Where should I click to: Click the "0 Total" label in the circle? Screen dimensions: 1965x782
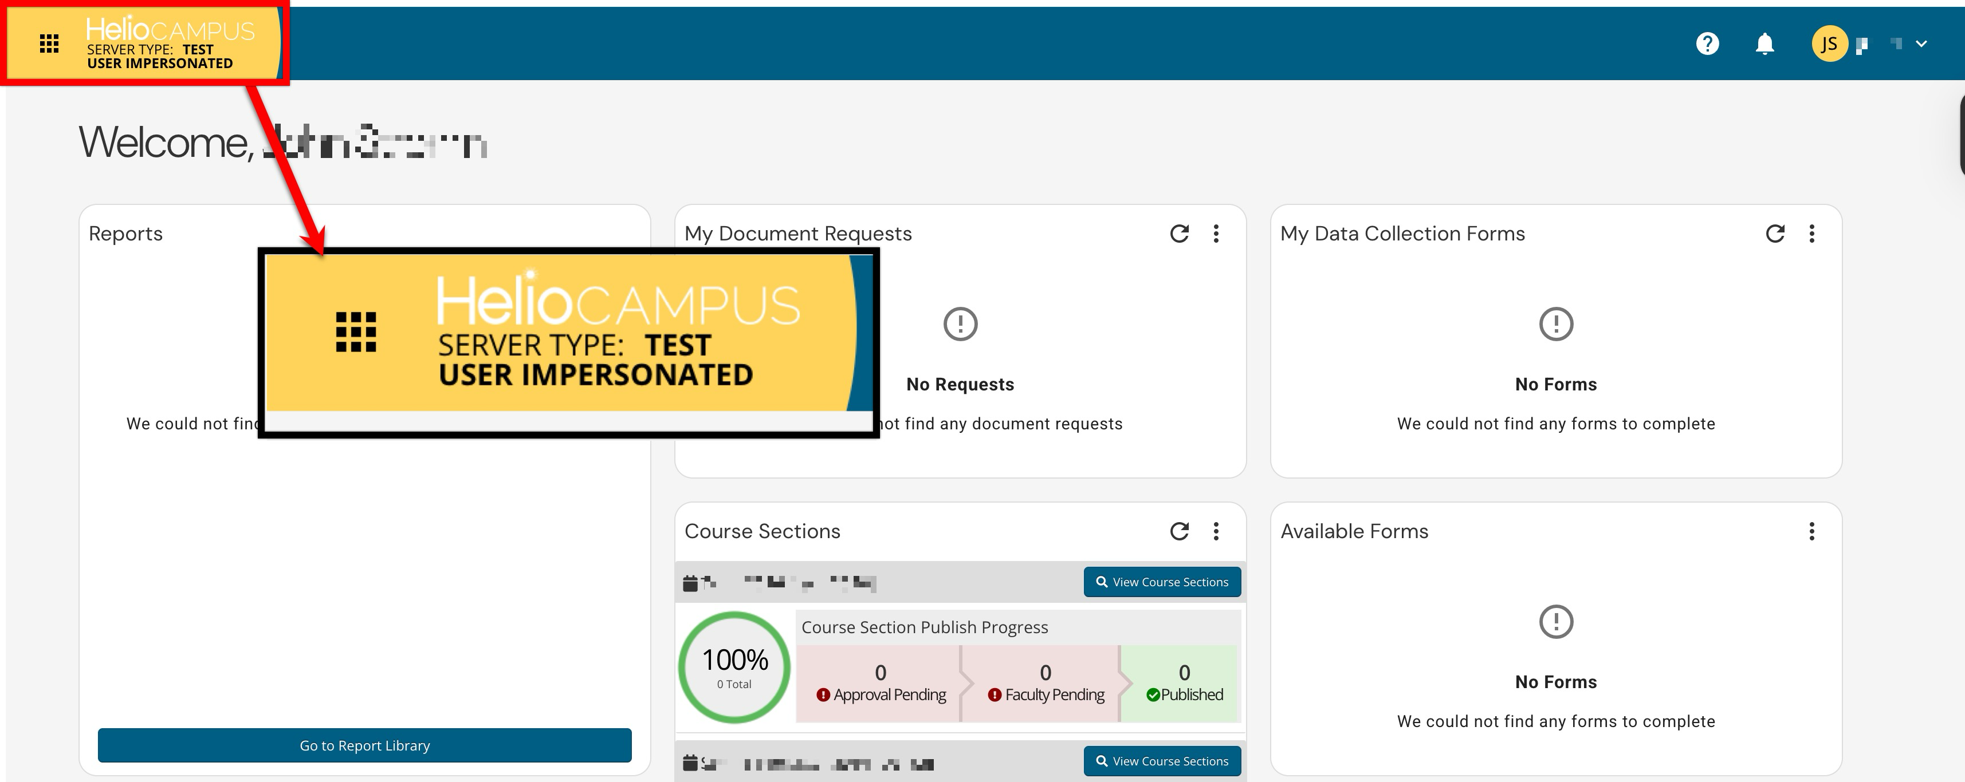pos(734,685)
